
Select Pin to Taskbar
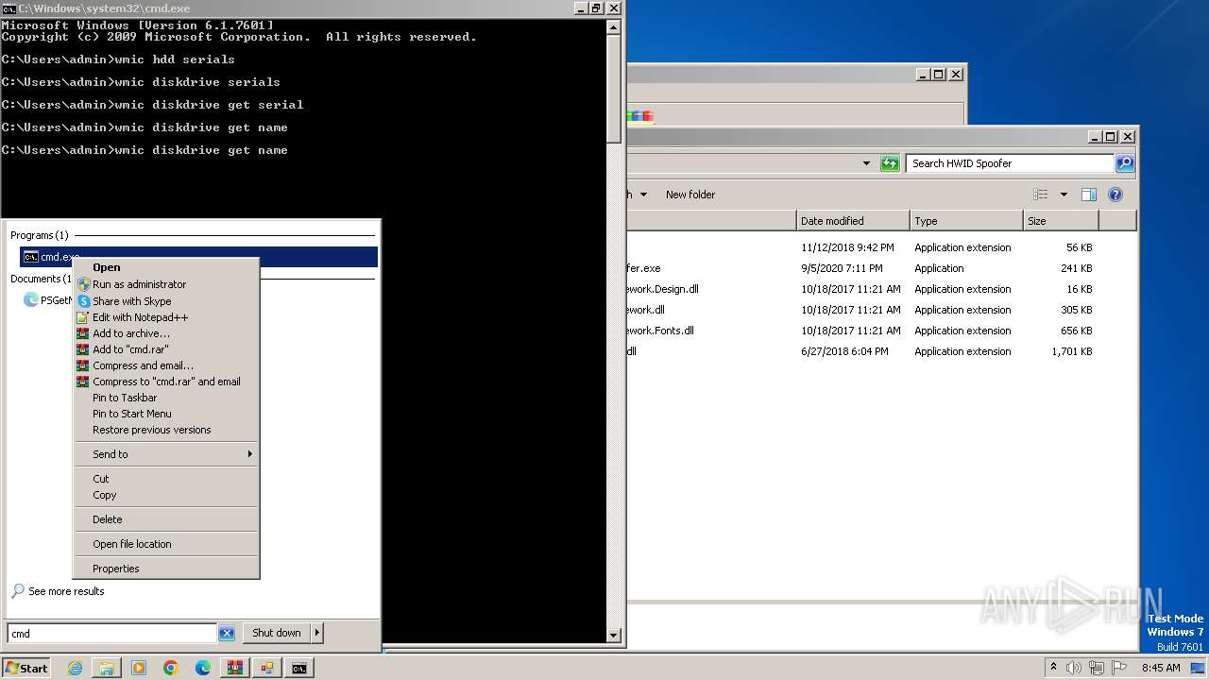[166, 398]
